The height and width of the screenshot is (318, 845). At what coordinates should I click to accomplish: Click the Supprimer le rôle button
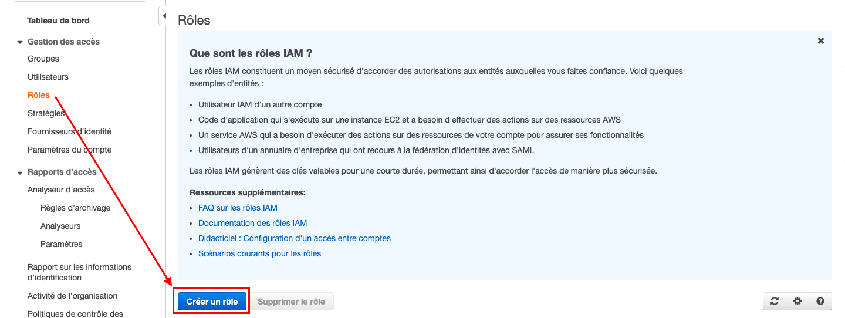pos(291,302)
